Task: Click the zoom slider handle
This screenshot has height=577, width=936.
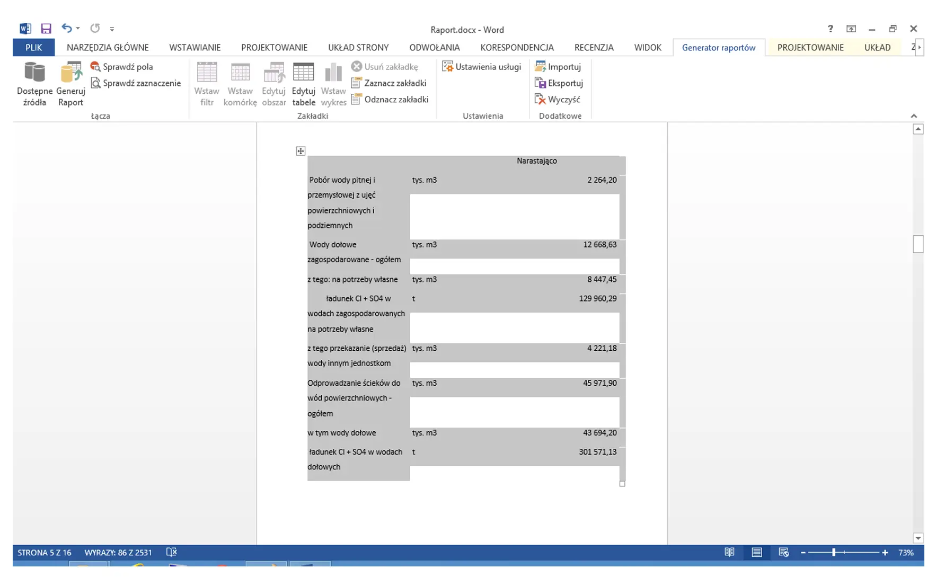Action: (834, 552)
